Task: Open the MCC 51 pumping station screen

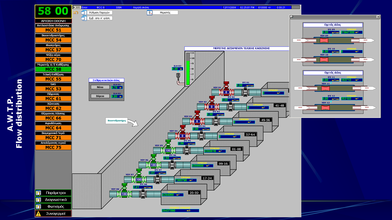Action: 53,30
